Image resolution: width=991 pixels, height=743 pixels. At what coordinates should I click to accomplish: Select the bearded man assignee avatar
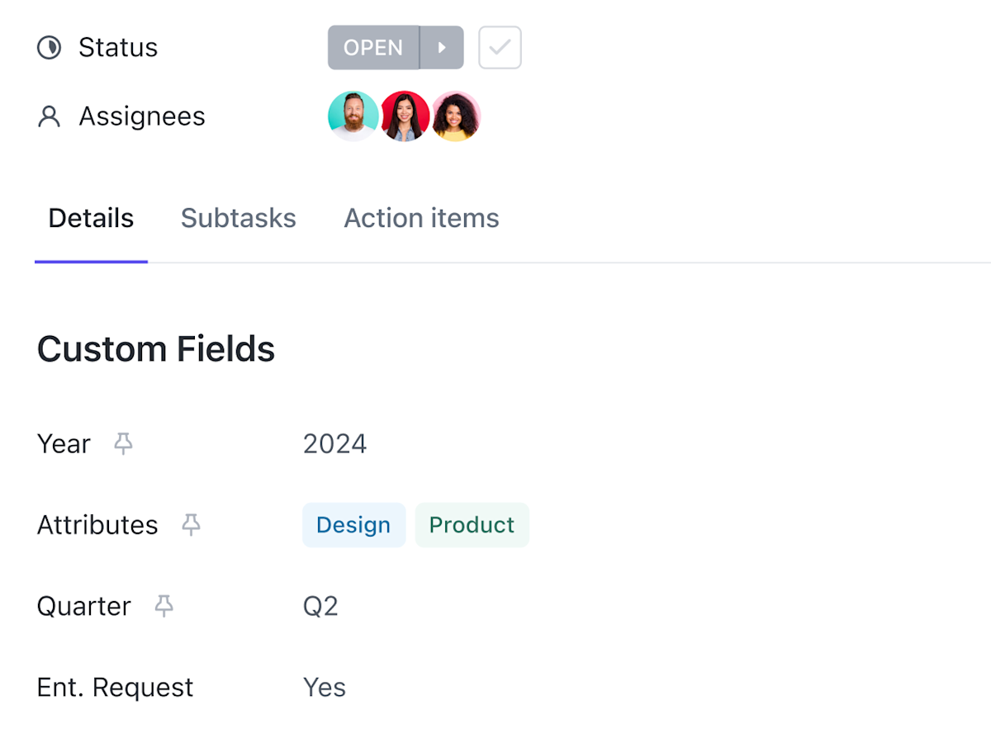tap(353, 116)
